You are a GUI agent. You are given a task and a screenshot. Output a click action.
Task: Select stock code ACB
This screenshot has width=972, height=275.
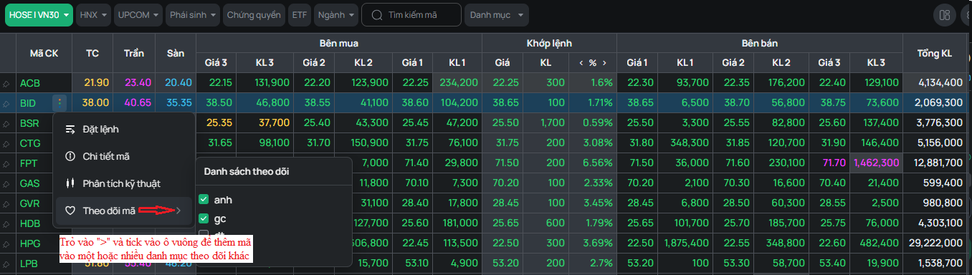[30, 83]
